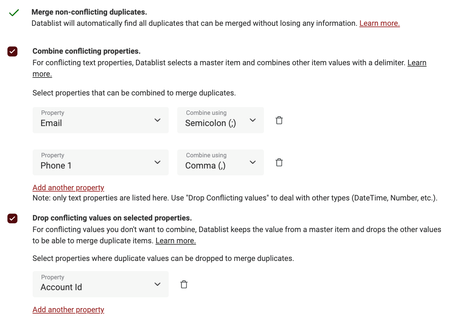Click Add another property for dropped values
This screenshot has width=449, height=317.
point(68,310)
